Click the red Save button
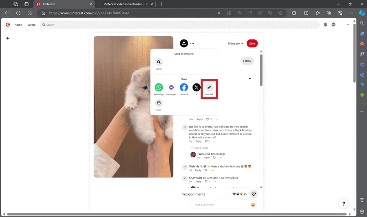Viewport: 367px width, 217px height. pos(252,44)
